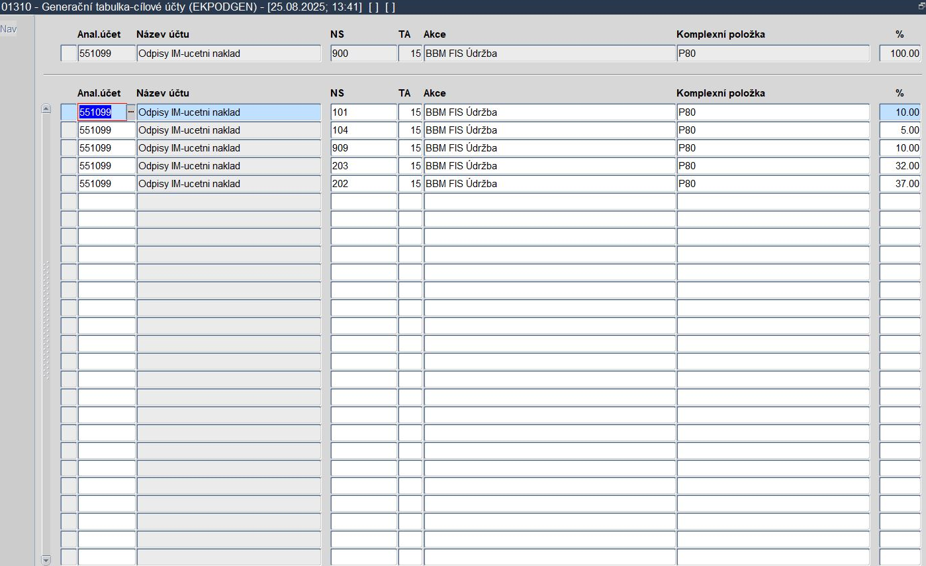This screenshot has width=926, height=566.
Task: Click the Komplexní položka P80 field in NS 900 row
Action: pyautogui.click(x=773, y=54)
